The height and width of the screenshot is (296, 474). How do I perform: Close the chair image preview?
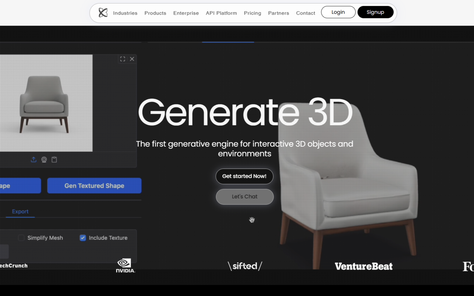(132, 59)
